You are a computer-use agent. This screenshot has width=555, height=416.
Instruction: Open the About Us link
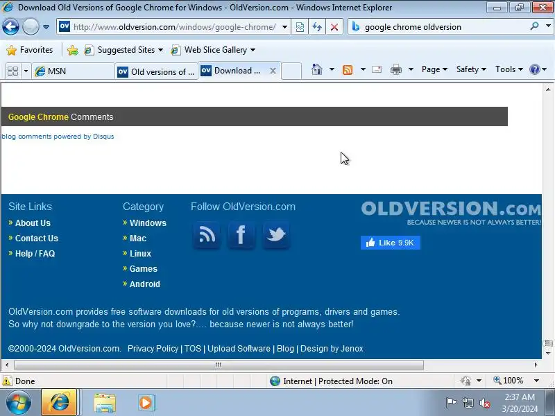pos(33,223)
